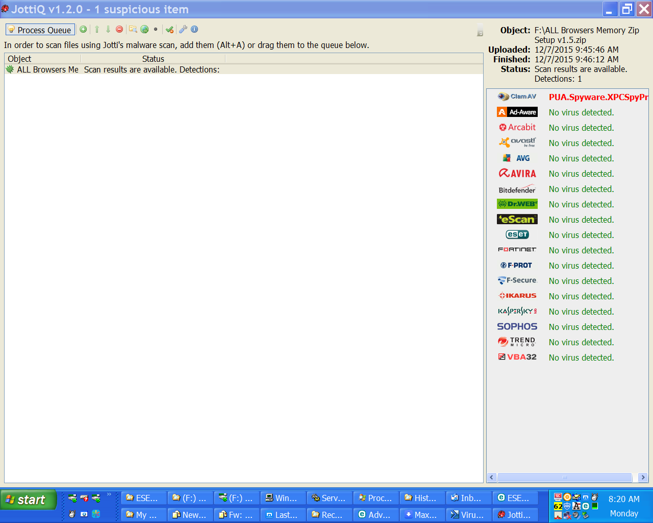This screenshot has width=653, height=523.
Task: Open the Windows start button
Action: click(28, 500)
